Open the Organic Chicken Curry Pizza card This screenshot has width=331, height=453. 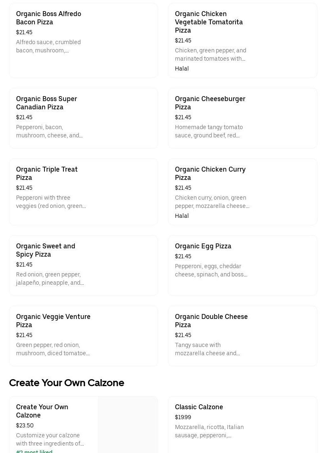click(242, 192)
